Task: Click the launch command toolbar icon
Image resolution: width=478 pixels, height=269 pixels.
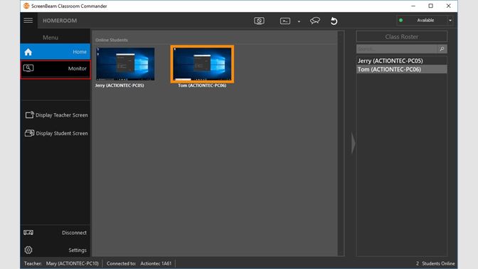Action: (x=285, y=21)
